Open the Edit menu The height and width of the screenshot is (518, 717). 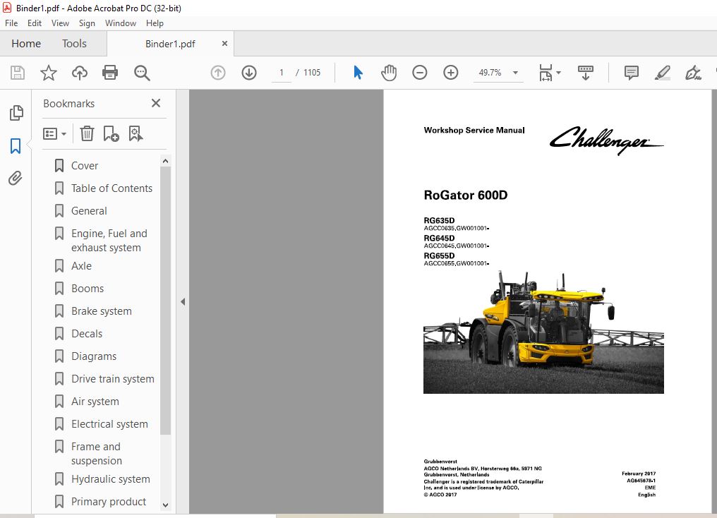[x=35, y=23]
